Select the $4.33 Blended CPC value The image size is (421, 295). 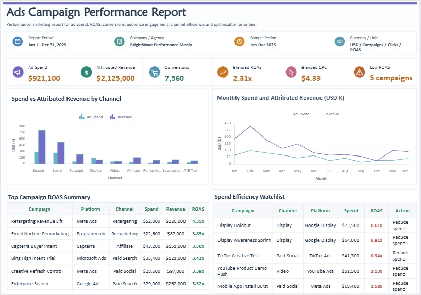pos(311,78)
